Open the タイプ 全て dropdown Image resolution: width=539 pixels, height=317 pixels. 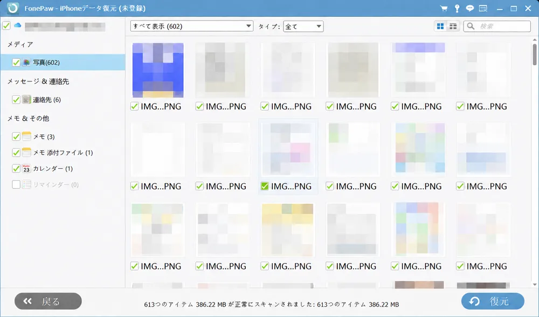pyautogui.click(x=303, y=26)
